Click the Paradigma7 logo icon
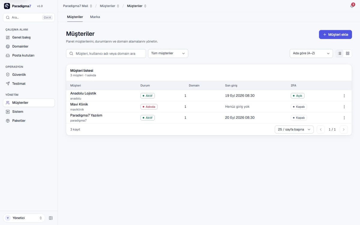The width and height of the screenshot is (360, 225). tap(7, 6)
